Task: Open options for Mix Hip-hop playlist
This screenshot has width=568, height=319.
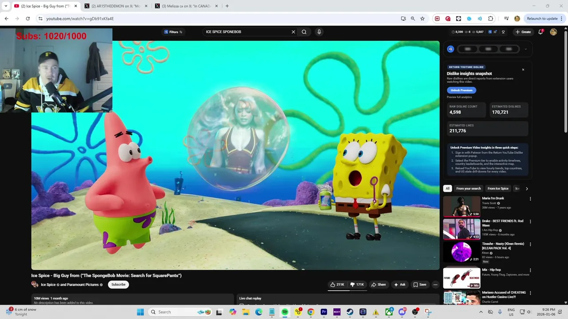Action: click(530, 270)
